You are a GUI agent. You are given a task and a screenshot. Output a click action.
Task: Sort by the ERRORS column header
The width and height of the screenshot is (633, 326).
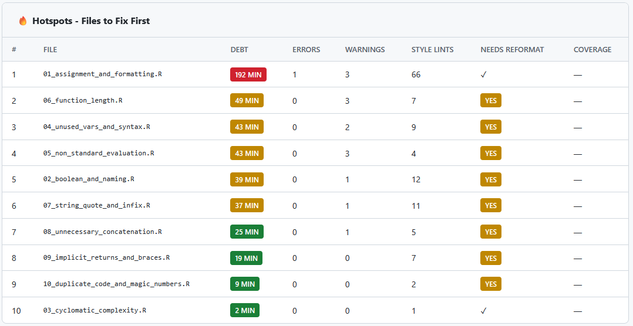point(306,50)
